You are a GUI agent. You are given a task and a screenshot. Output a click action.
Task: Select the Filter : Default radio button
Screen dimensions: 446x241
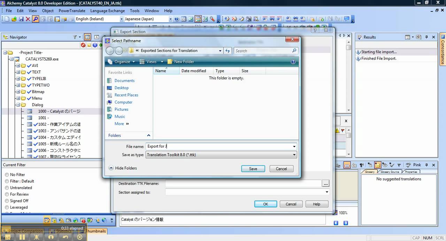click(x=7, y=181)
